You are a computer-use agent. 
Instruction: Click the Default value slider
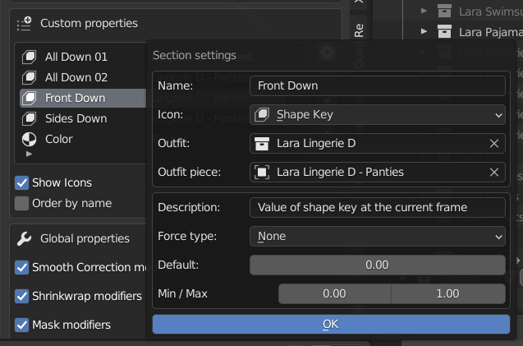pyautogui.click(x=377, y=265)
